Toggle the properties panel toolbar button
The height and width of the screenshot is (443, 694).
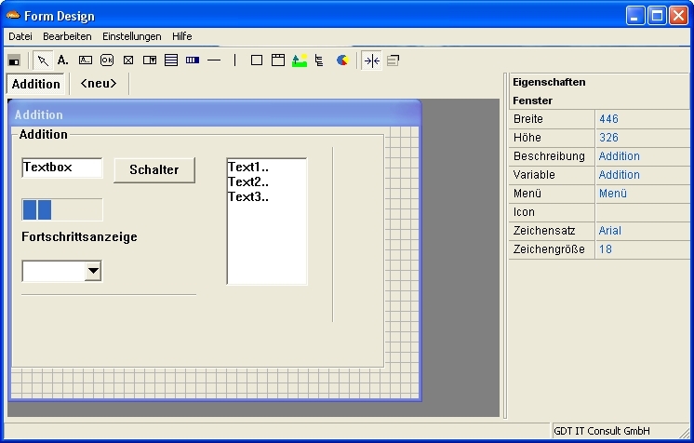tap(393, 60)
